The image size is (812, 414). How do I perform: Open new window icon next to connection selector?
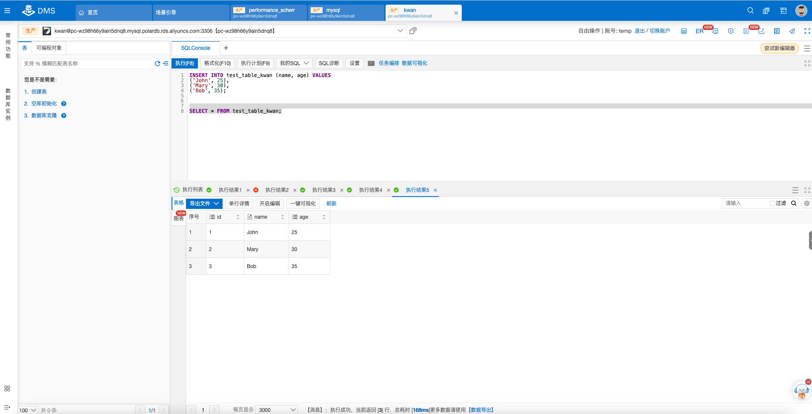(x=413, y=31)
